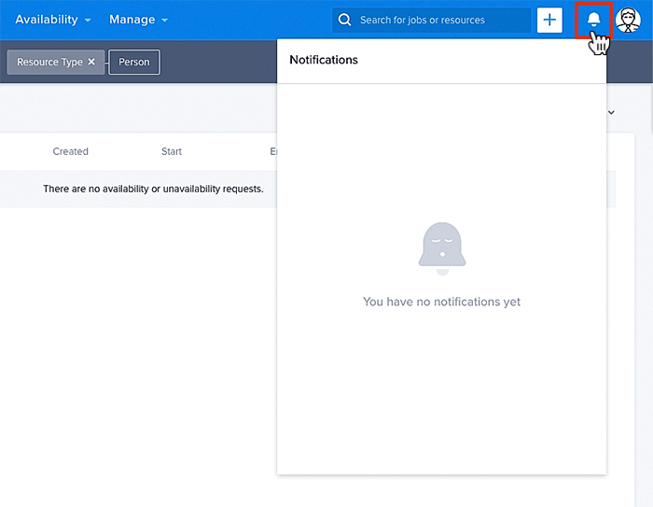Click the Notifications panel heading

pyautogui.click(x=324, y=60)
